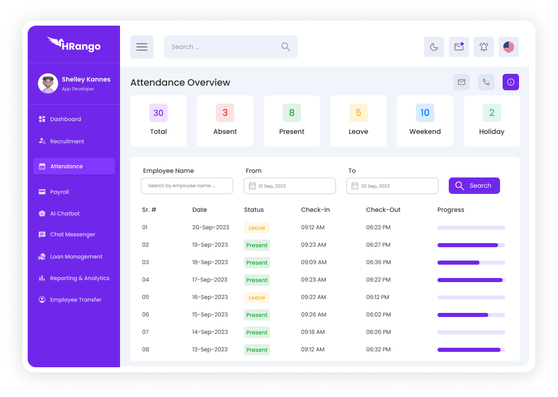Click the HRango logo

click(74, 45)
